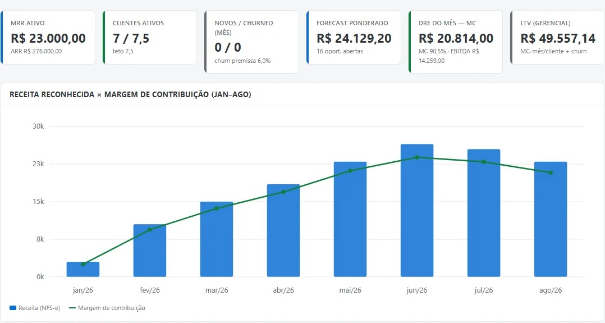Screen dimensions: 605x323
Task: Open the NOVOS / CHURNED card
Action: tap(251, 42)
